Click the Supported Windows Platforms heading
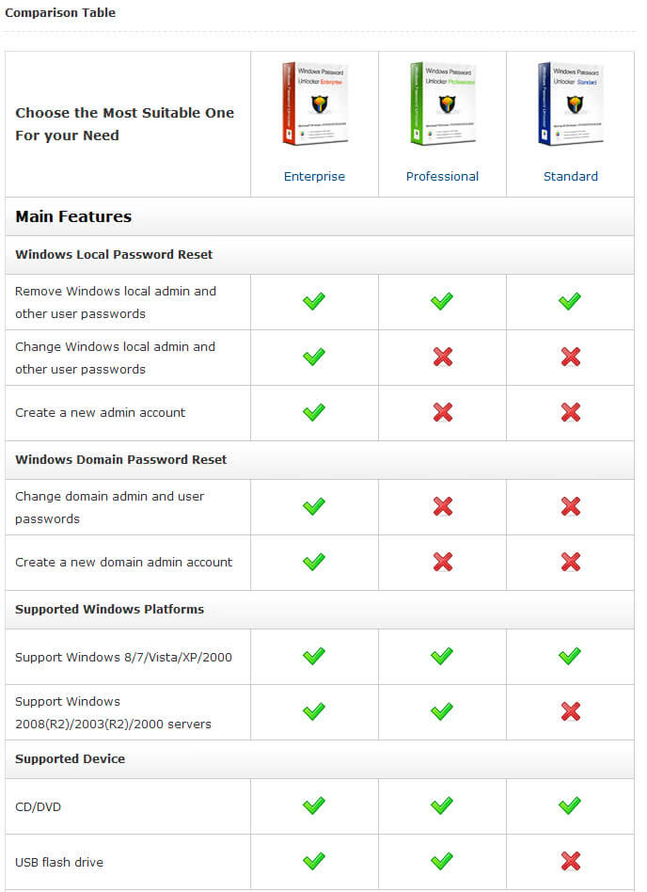Image resolution: width=647 pixels, height=892 pixels. pyautogui.click(x=109, y=609)
